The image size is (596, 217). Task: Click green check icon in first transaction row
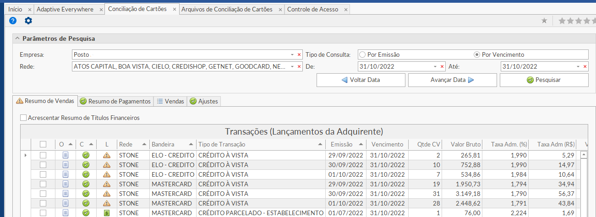(x=86, y=155)
